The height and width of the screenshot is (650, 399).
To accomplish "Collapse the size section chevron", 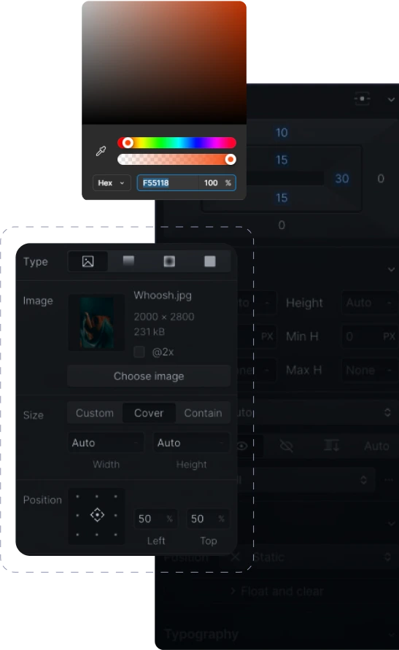I will pos(391,269).
